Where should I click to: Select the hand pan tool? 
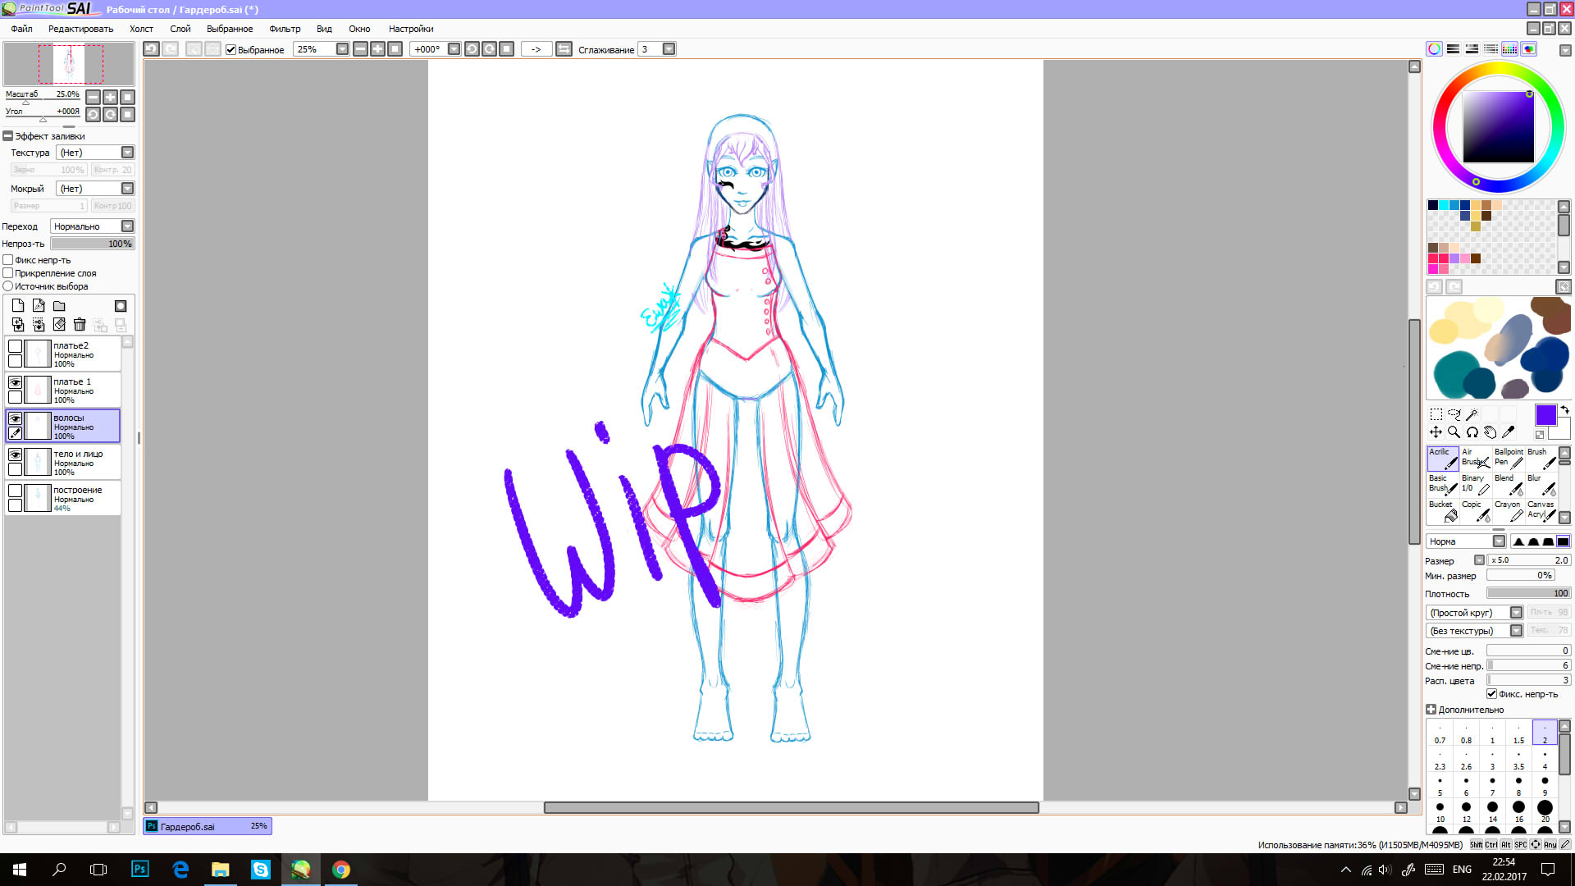1490,432
